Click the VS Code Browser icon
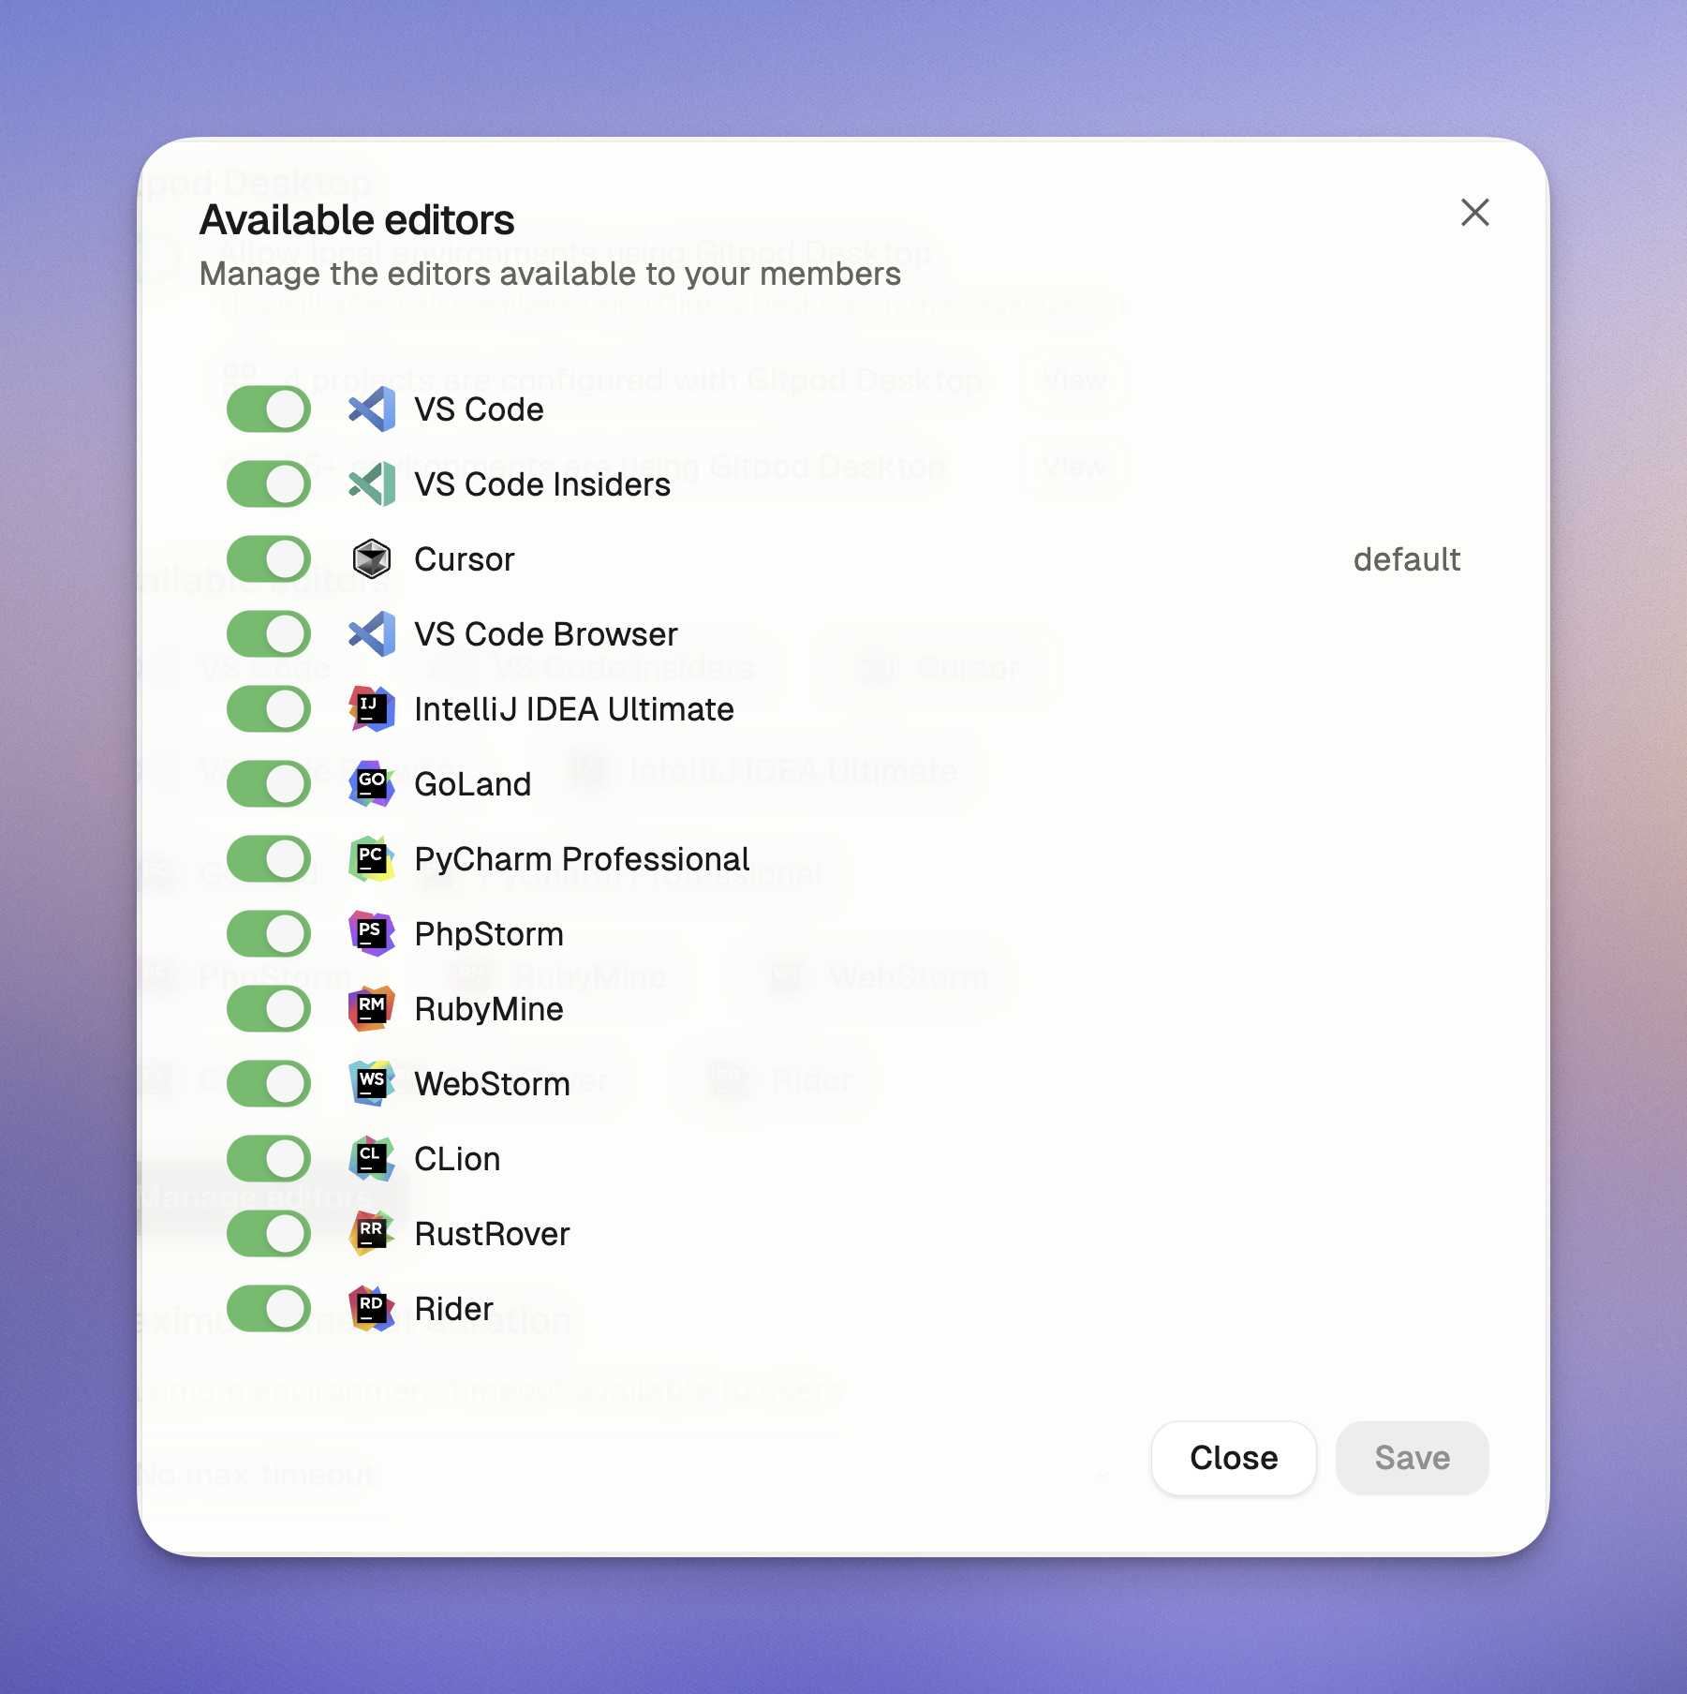Viewport: 1687px width, 1694px height. (x=372, y=634)
